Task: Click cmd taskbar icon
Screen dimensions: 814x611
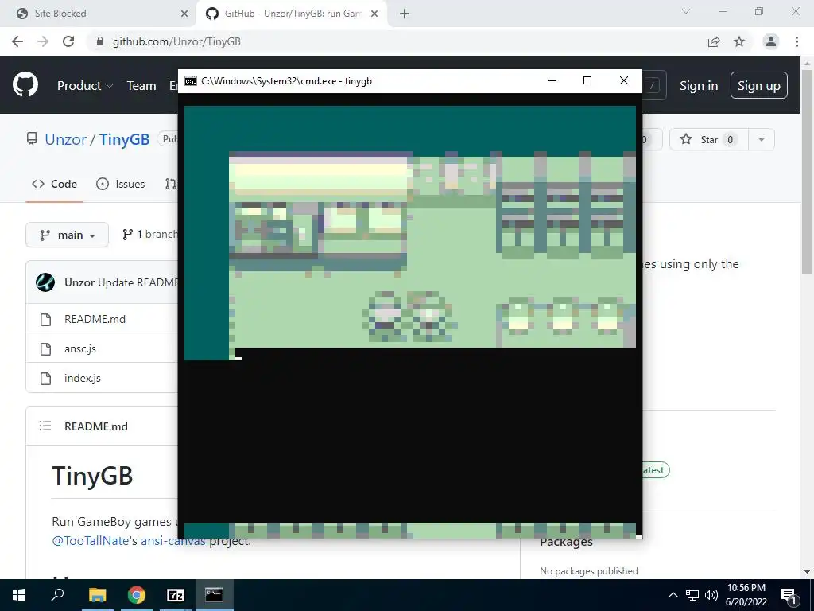Action: tap(214, 595)
